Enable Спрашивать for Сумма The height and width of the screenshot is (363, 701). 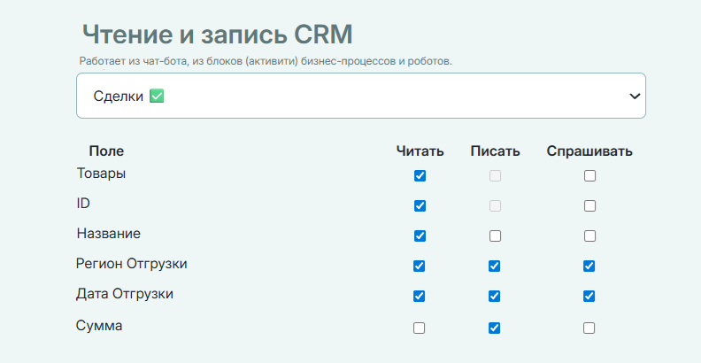click(x=589, y=328)
